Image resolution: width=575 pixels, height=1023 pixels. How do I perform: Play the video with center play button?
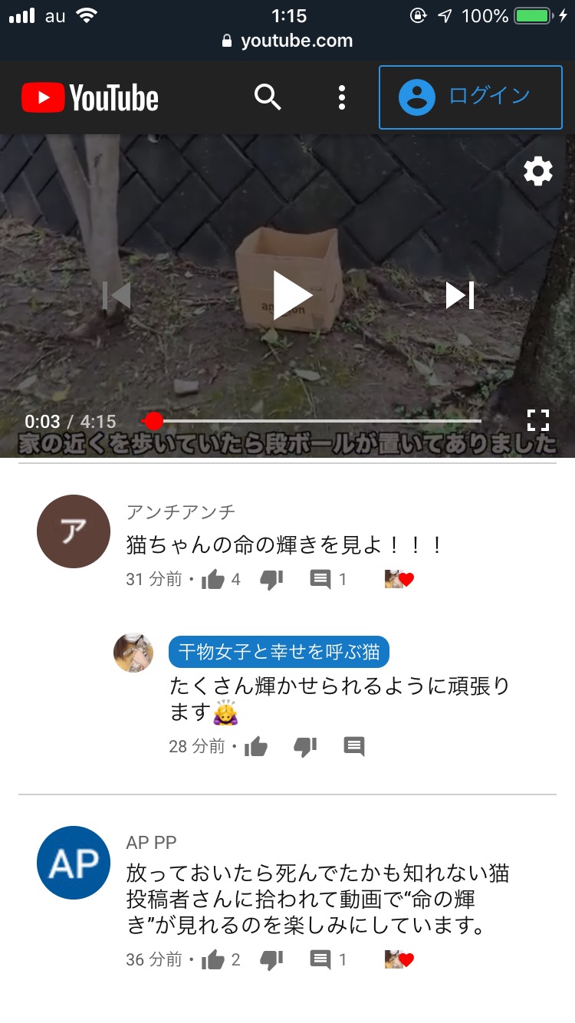pyautogui.click(x=293, y=295)
